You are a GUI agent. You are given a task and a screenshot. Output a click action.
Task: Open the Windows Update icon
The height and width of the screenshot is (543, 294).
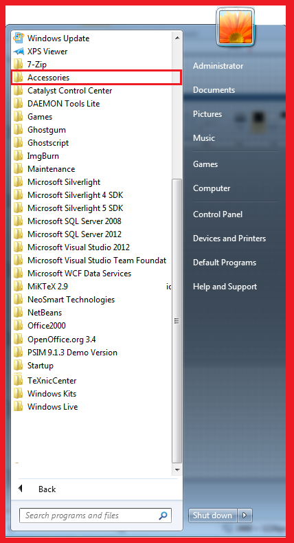(19, 38)
